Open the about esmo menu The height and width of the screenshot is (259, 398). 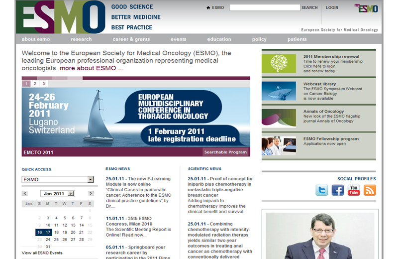[36, 39]
